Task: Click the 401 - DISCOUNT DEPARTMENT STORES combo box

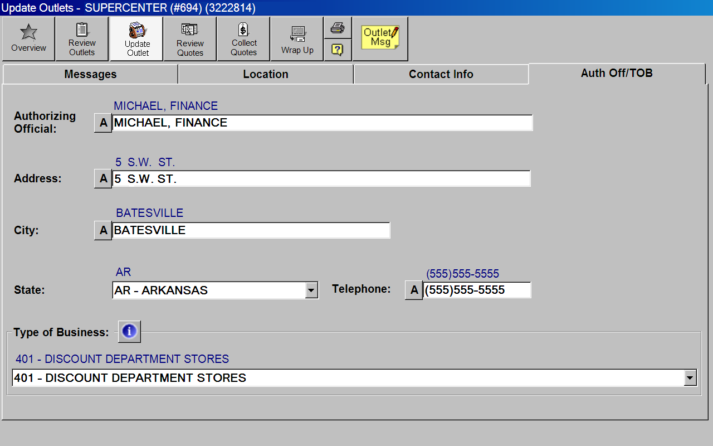Action: (x=354, y=378)
